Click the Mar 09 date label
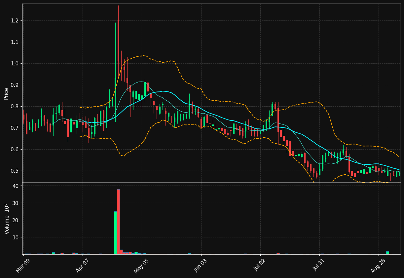 point(23,266)
